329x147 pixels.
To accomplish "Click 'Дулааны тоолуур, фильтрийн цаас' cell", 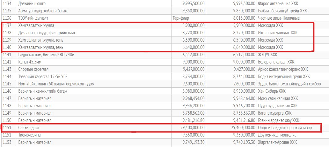I will point(52,33).
